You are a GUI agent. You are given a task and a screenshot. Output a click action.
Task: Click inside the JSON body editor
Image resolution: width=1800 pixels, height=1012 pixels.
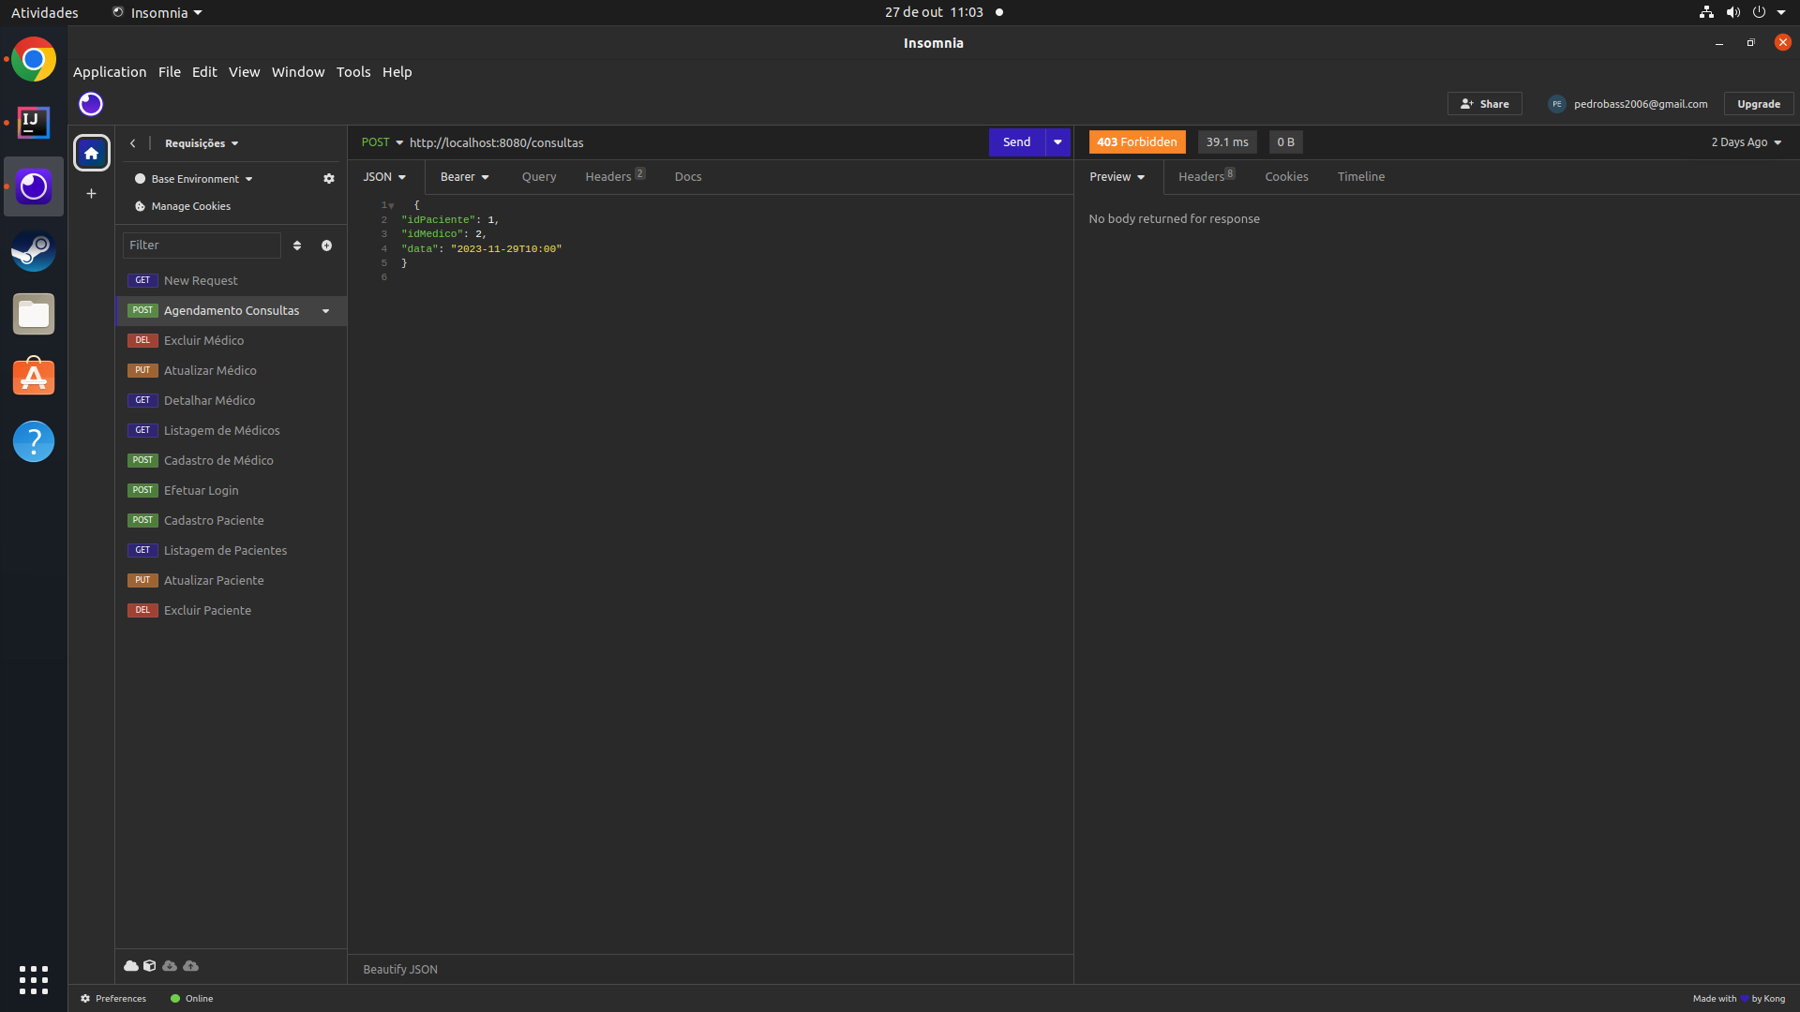(711, 573)
